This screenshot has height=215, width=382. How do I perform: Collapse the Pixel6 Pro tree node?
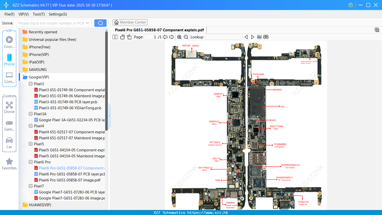(31, 162)
